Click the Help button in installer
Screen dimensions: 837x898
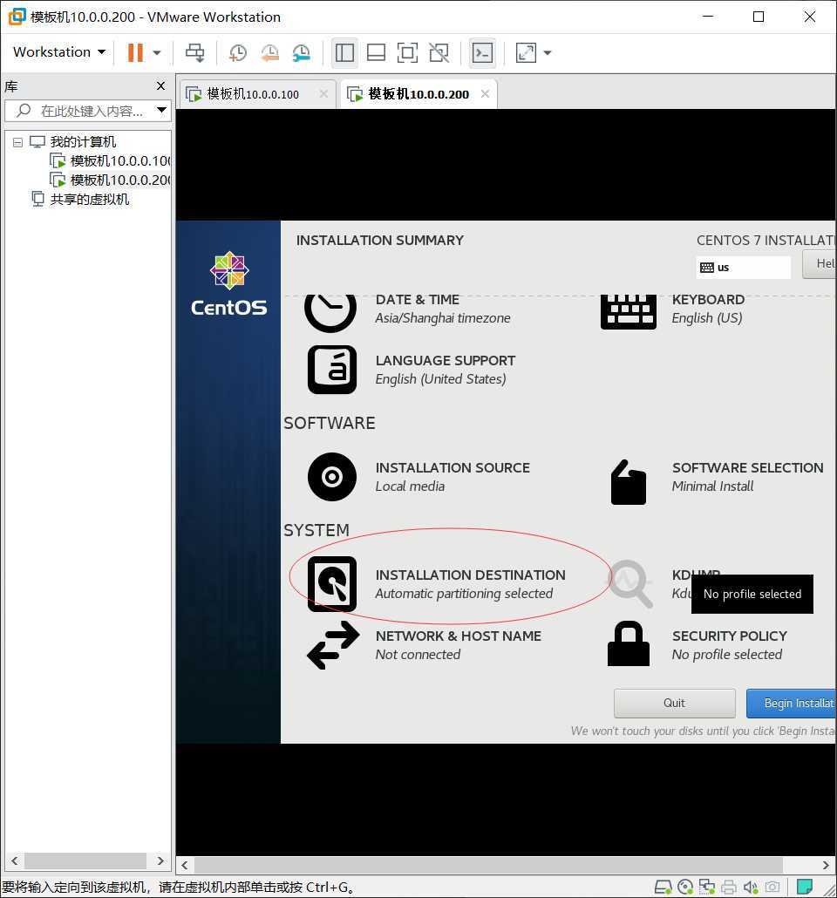pos(820,264)
